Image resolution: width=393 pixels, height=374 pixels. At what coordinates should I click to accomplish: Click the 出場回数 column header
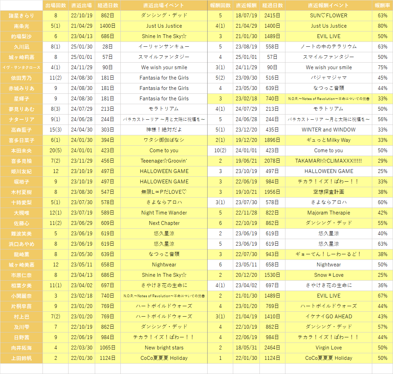tap(56, 5)
